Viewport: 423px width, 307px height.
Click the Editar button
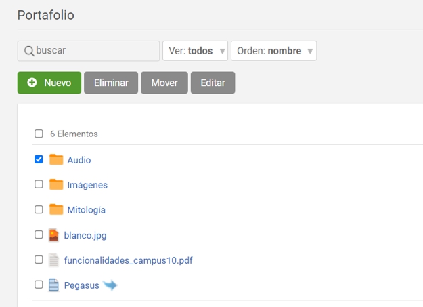(213, 83)
